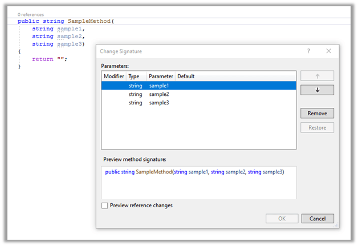Screen dimensions: 358x246
Task: Cancel the signature change
Action: (x=317, y=219)
